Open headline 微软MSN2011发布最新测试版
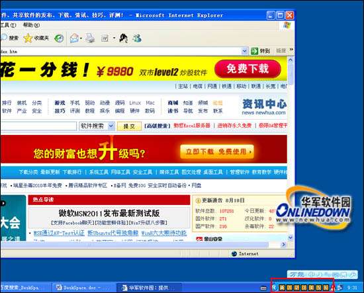Screen dimensions: 364x293 point(109,213)
